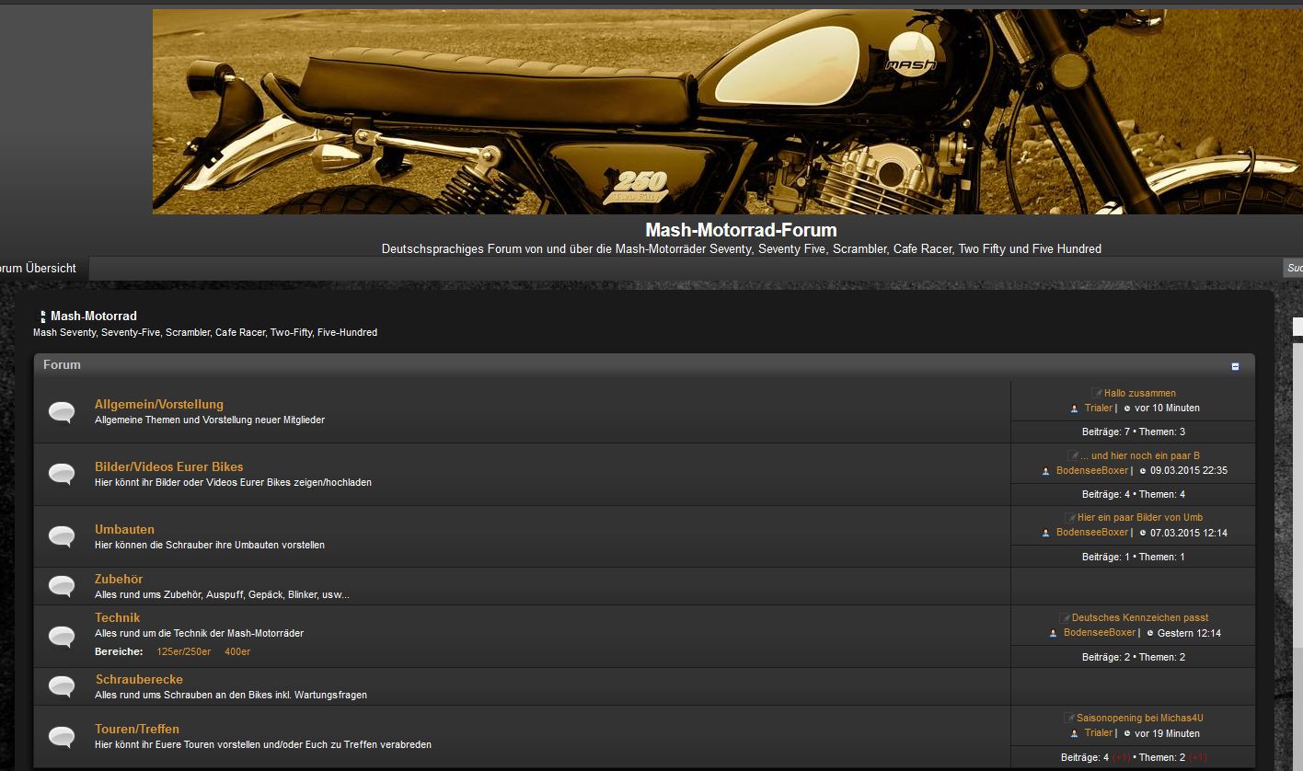Image resolution: width=1303 pixels, height=771 pixels.
Task: Open the Zubehör forum
Action: [119, 579]
